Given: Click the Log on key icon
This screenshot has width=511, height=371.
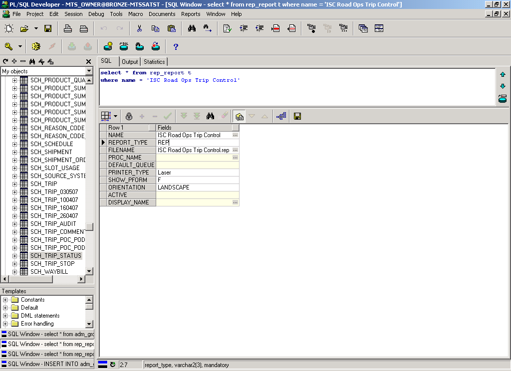Looking at the screenshot, I should click(9, 46).
